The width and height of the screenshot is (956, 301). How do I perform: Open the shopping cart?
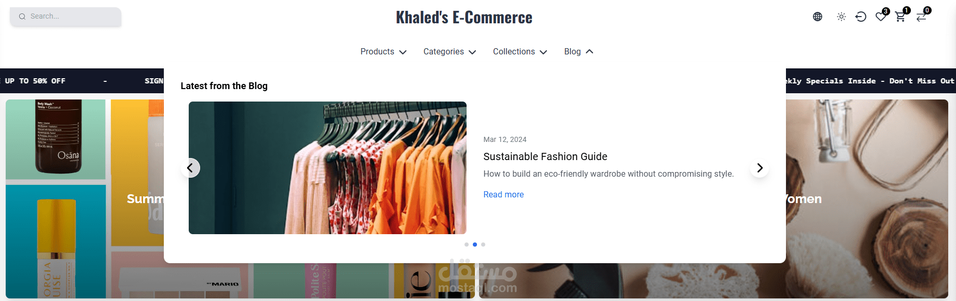click(901, 17)
